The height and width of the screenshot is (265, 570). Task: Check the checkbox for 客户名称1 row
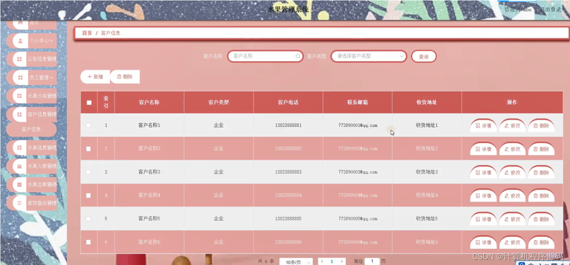coord(89,125)
